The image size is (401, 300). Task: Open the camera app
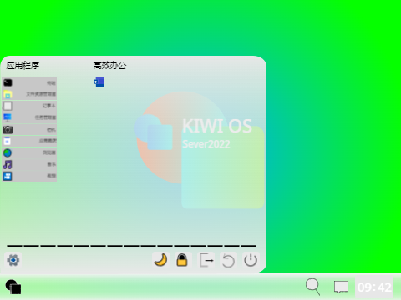(29, 129)
